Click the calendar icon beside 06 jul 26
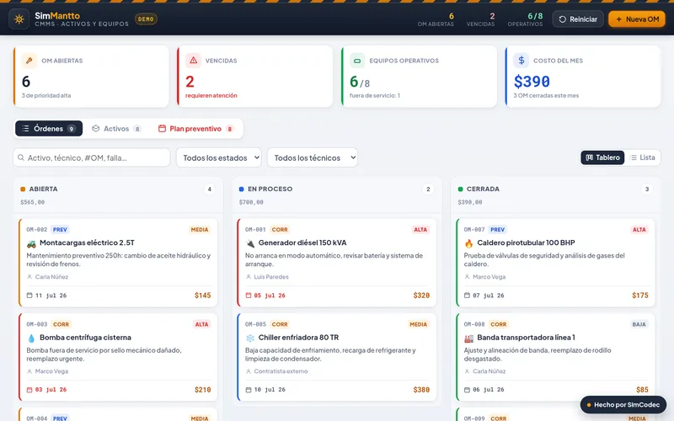The image size is (674, 421). (x=468, y=390)
